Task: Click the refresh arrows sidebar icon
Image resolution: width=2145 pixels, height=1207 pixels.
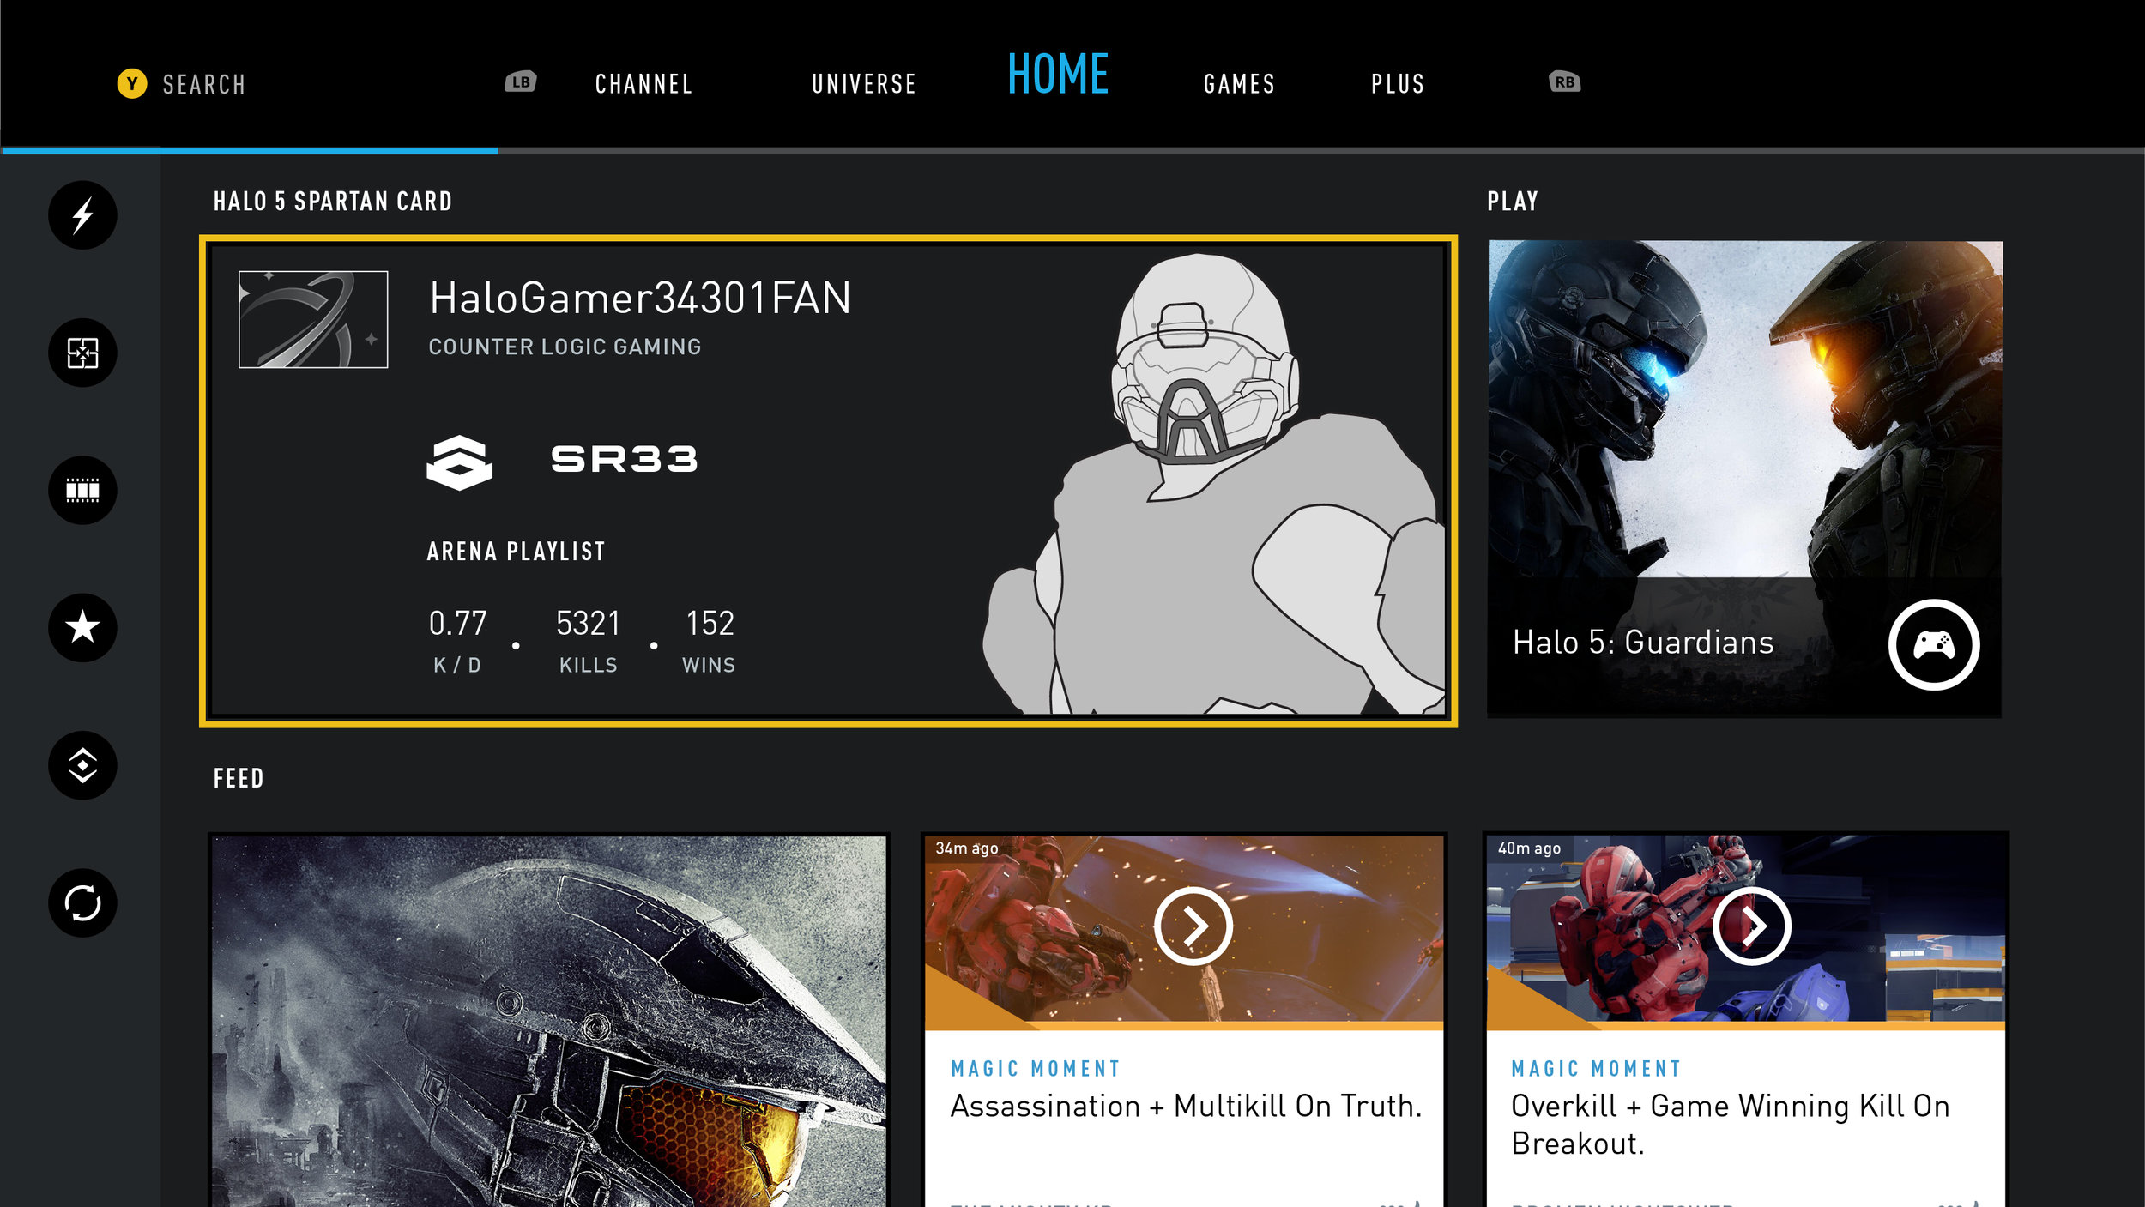Action: [82, 902]
